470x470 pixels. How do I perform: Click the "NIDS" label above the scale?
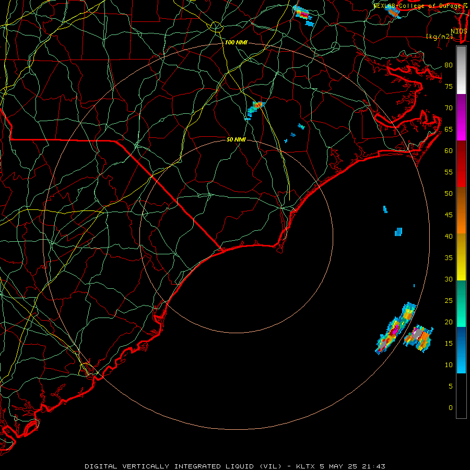coord(459,31)
